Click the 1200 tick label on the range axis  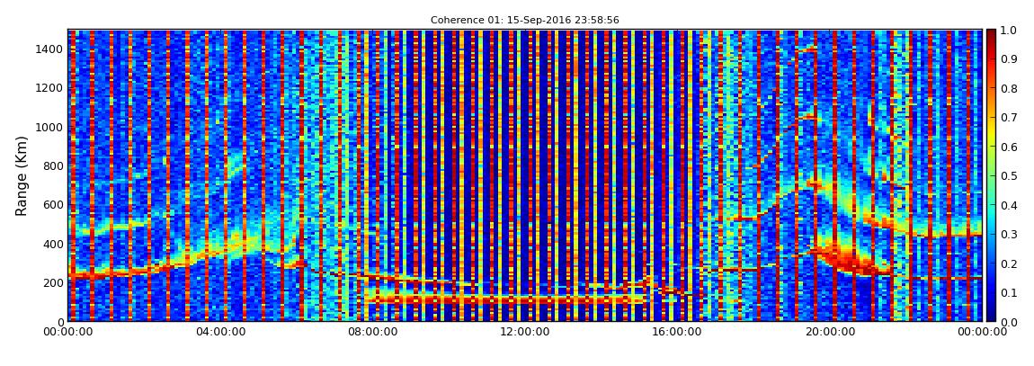49,88
